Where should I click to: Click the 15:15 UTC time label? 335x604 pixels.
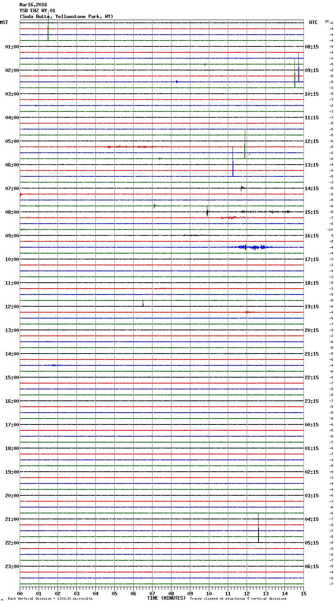click(x=312, y=212)
